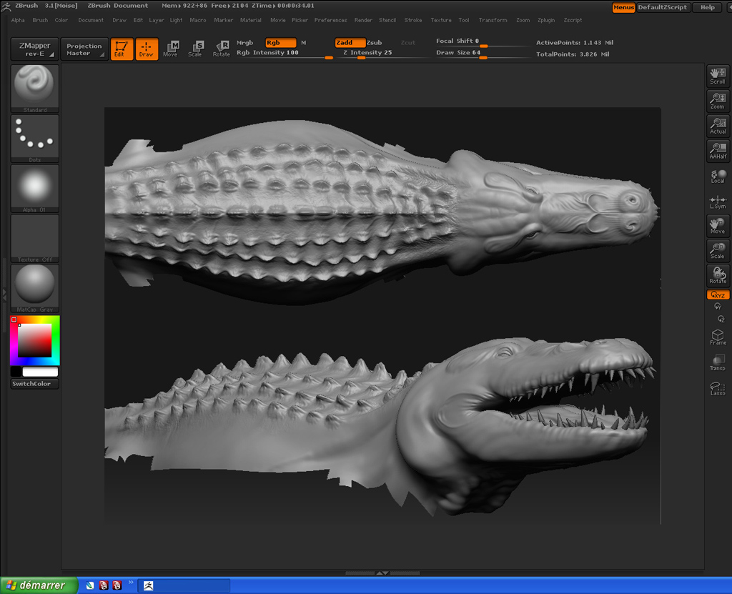
Task: Launch ZMapper rev-E plugin
Action: [34, 49]
